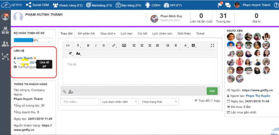
Task: Open Marketing (F3) menu
Action: click(99, 5)
